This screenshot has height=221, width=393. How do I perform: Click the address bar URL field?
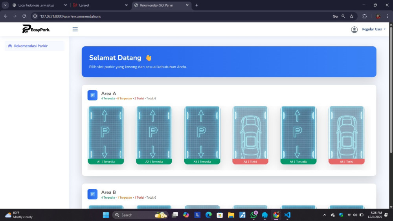point(177,16)
